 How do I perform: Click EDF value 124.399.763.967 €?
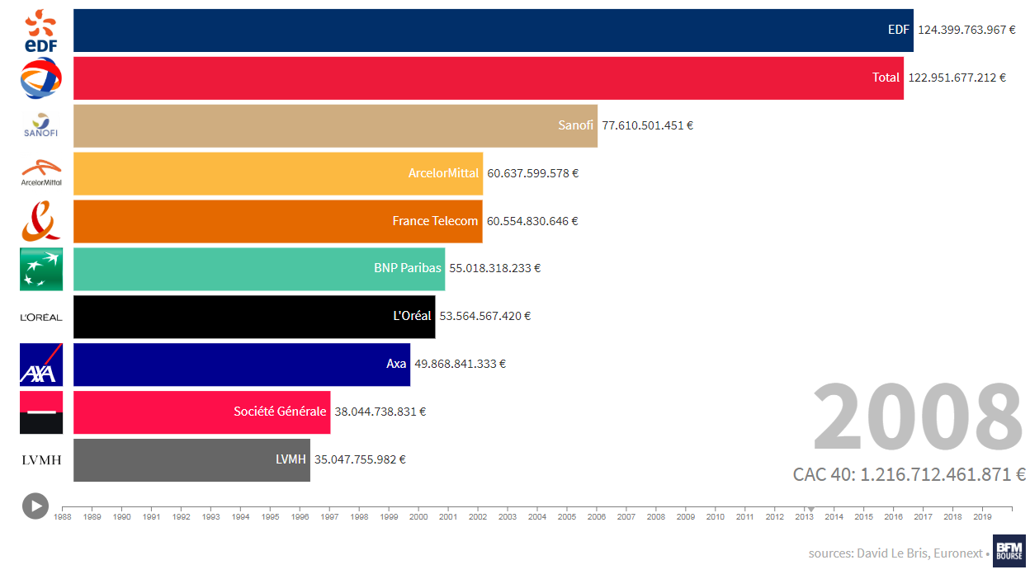pos(967,30)
